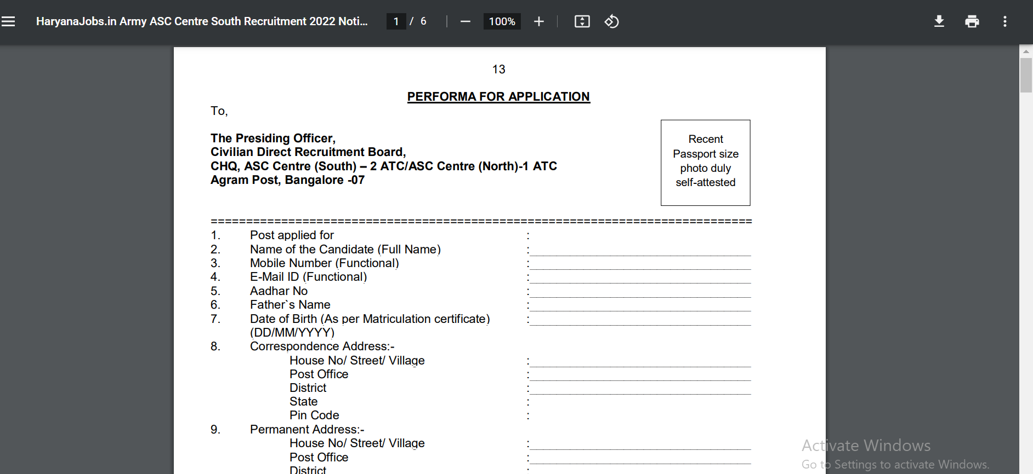Click the PERFORMA FOR APPLICATION heading
Screen dimensions: 1033x474
[x=498, y=96]
